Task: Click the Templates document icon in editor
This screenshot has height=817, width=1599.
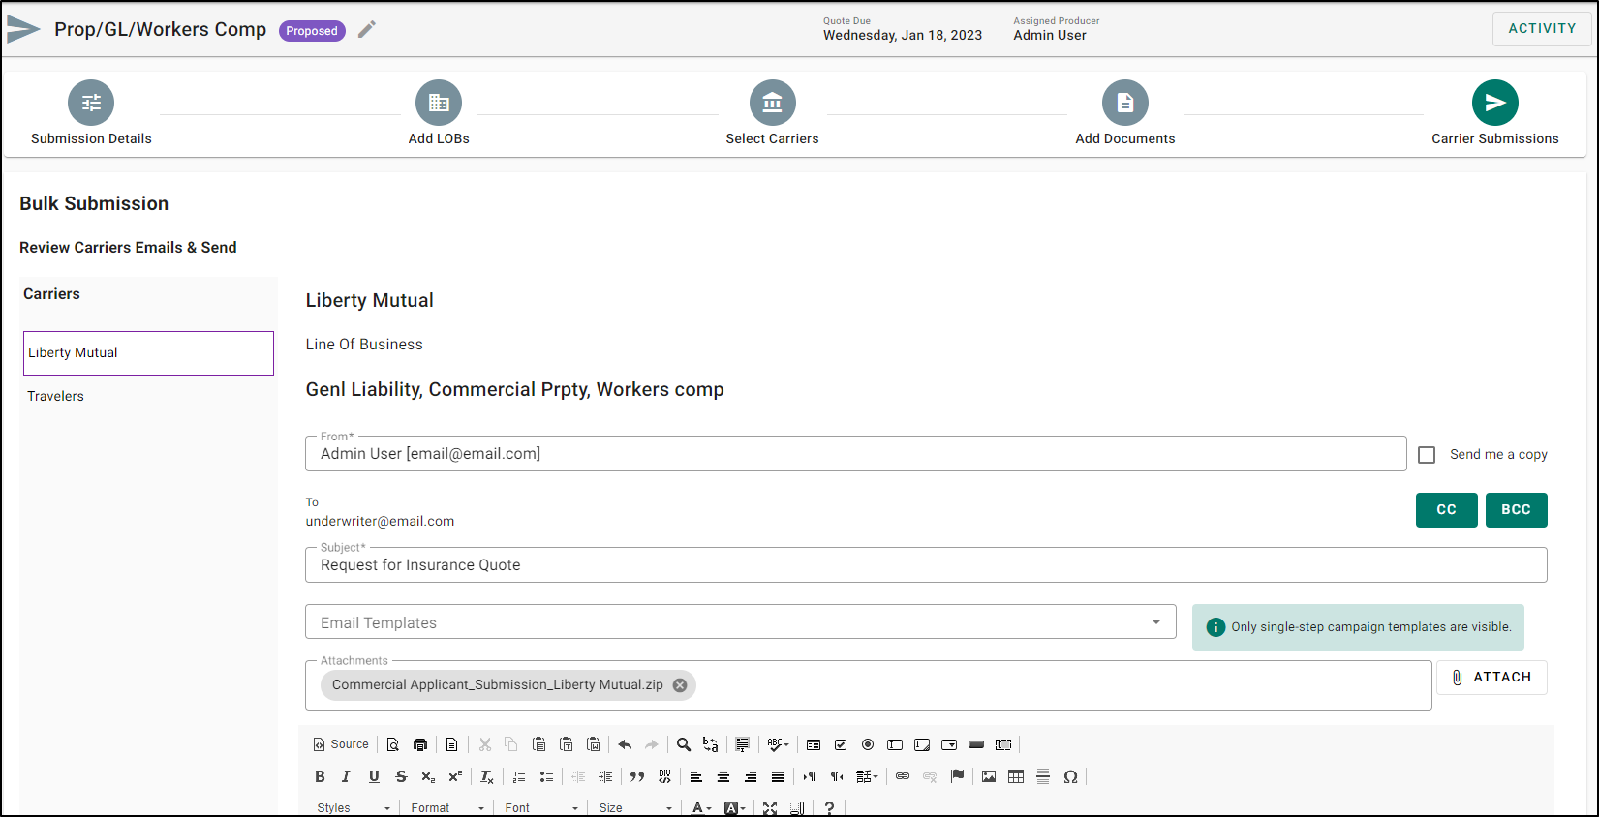Action: (451, 744)
